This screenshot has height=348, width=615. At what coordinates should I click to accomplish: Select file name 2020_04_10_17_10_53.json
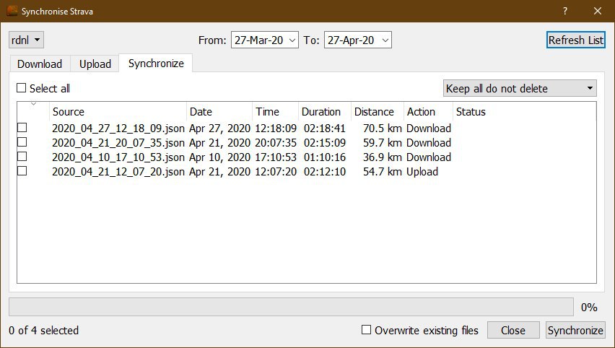118,157
